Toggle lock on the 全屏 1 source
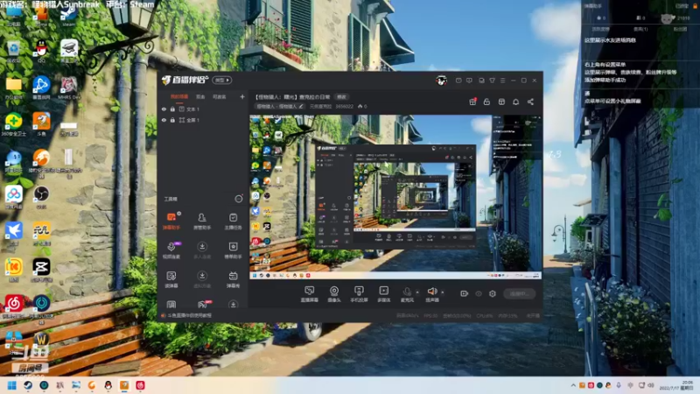The width and height of the screenshot is (700, 394). pos(172,120)
